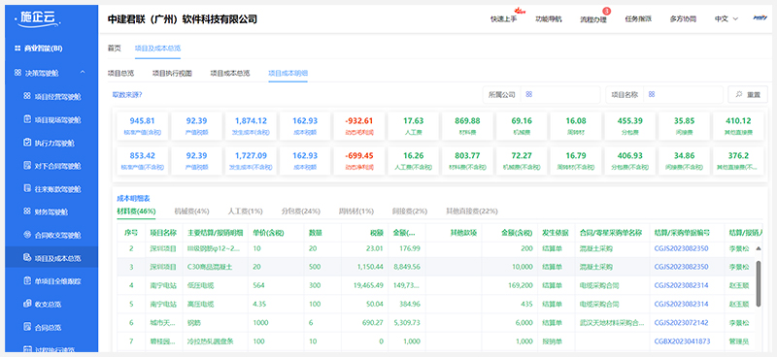The height and width of the screenshot is (357, 777).
Task: Open 项目经营驾驶舱 icon in the sidebar
Action: pyautogui.click(x=27, y=96)
